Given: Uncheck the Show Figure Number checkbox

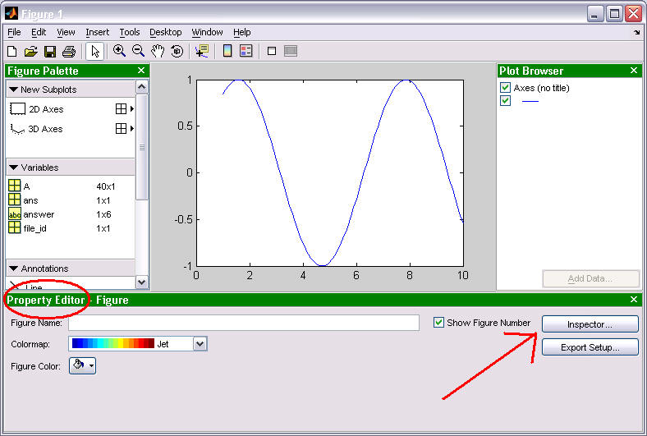Looking at the screenshot, I should pos(438,323).
